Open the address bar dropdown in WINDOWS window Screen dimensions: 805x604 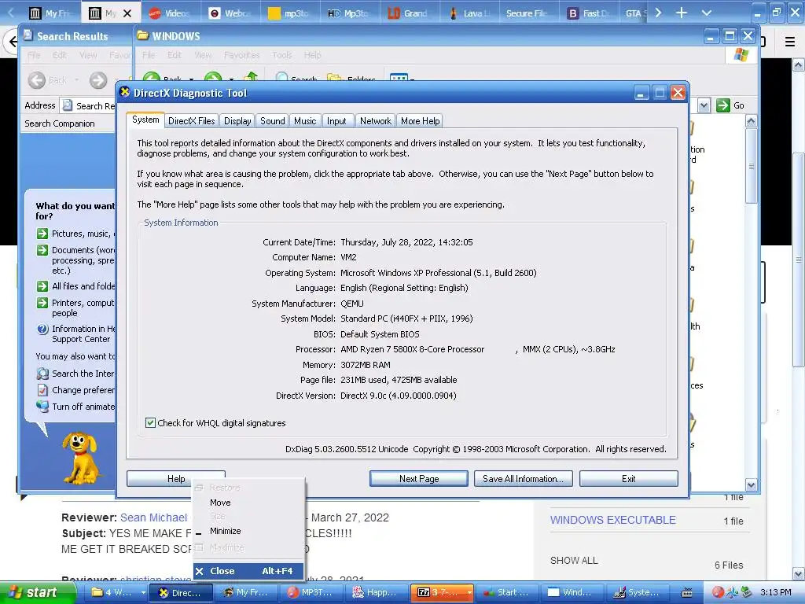coord(704,105)
